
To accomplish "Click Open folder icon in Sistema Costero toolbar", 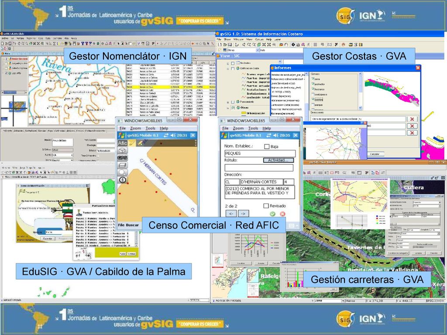I will [x=225, y=45].
